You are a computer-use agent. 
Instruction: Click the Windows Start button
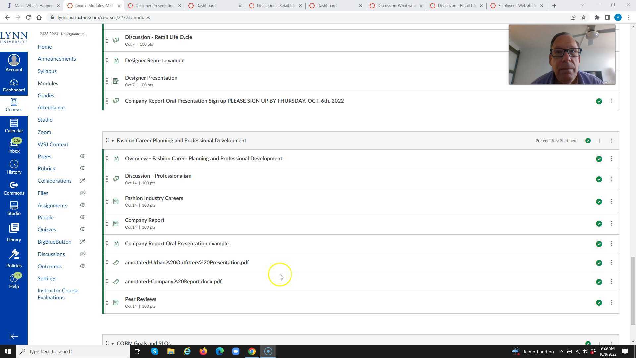pyautogui.click(x=8, y=351)
